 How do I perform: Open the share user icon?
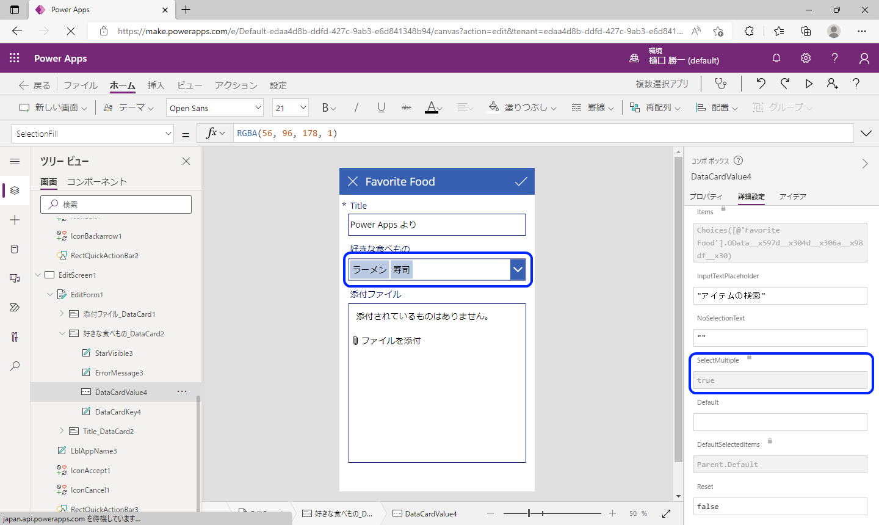pyautogui.click(x=833, y=84)
